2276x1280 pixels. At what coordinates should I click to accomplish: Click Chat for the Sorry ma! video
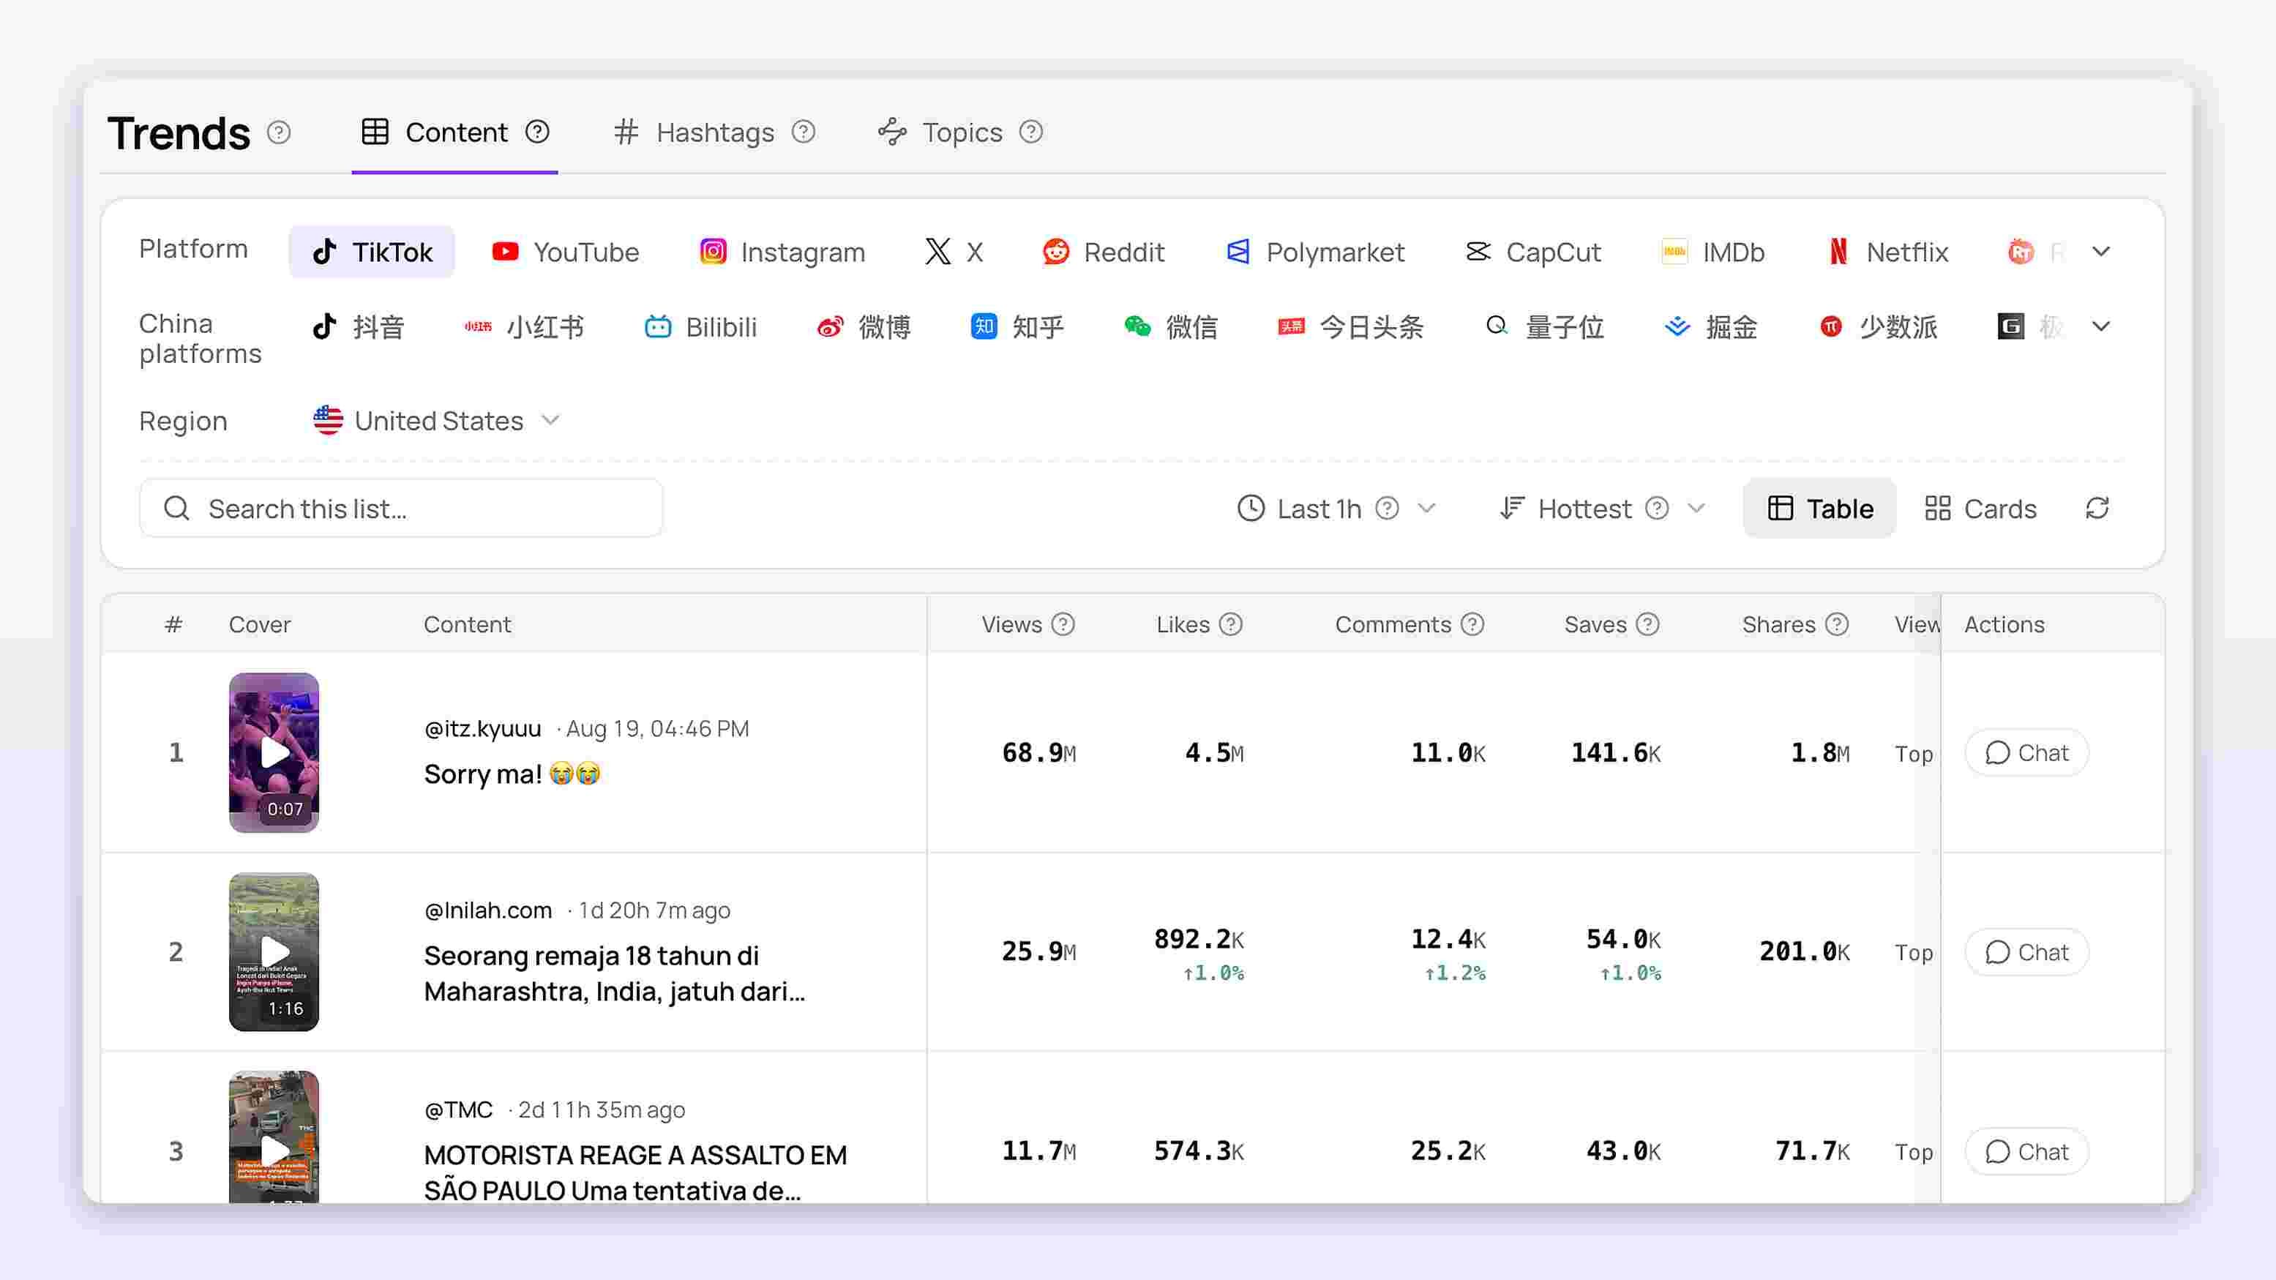tap(2027, 752)
